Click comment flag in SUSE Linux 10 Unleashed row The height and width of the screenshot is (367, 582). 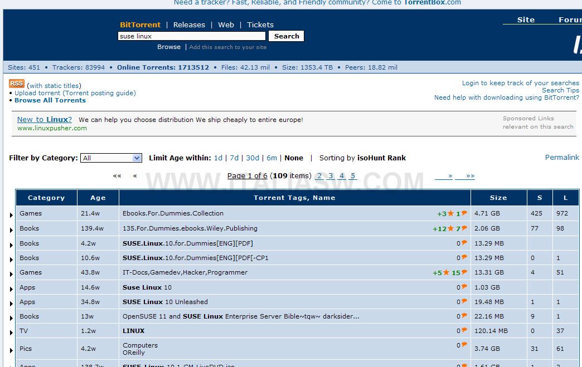(x=464, y=301)
